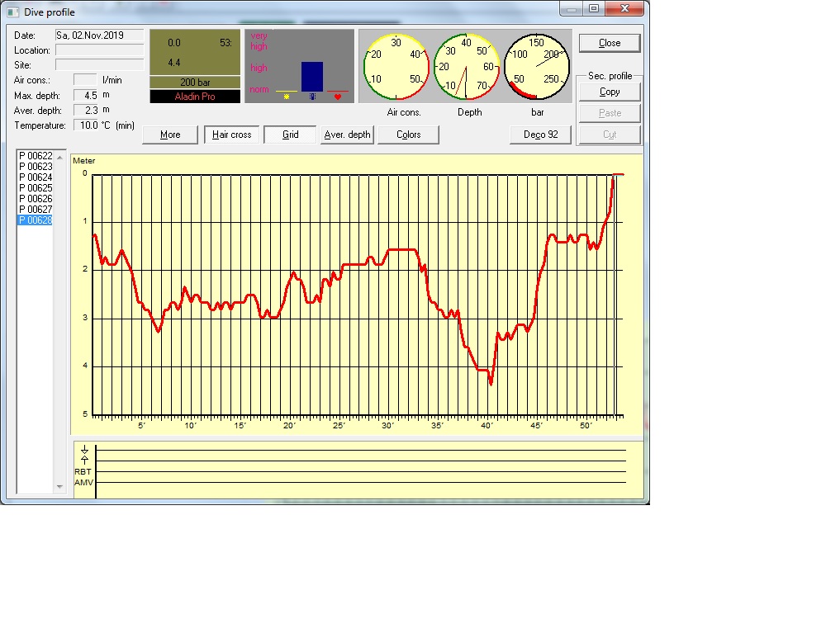
Task: Toggle the Aver. depth line button
Action: click(347, 135)
